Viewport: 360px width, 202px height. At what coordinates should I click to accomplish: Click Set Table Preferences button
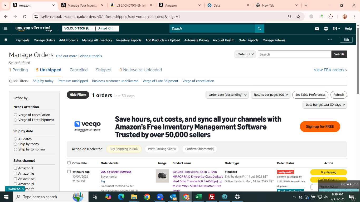pos(310,95)
